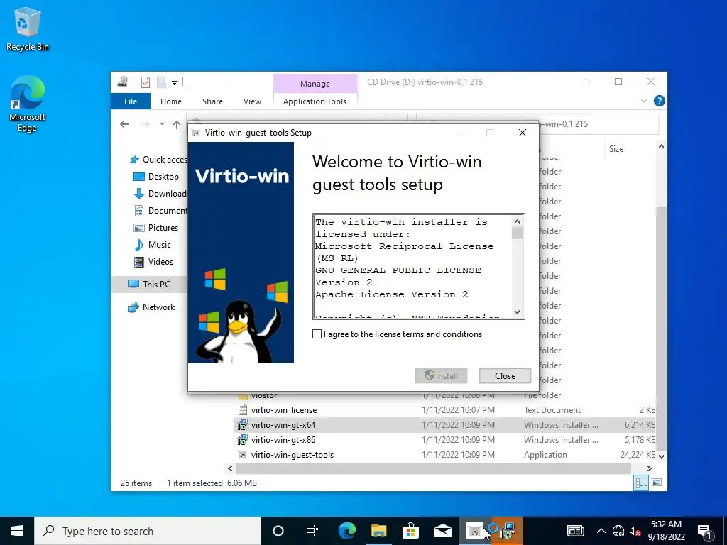The width and height of the screenshot is (727, 545).
Task: Select Network in navigation pane
Action: 152,307
